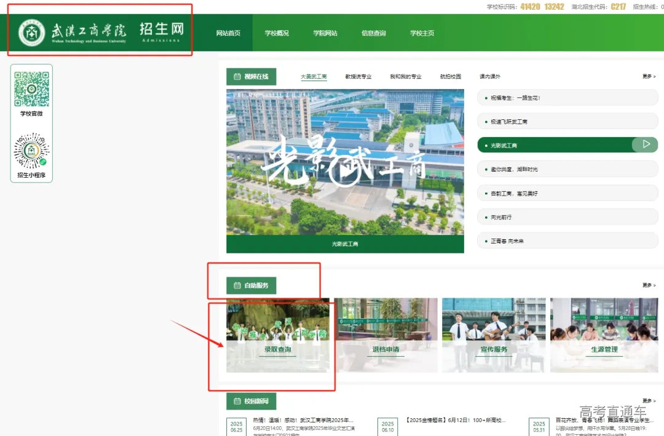
Task: Select the 航拍校园 video tab
Action: 450,77
